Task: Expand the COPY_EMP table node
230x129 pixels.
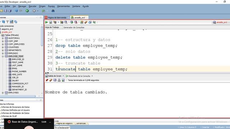Action: coord(3,41)
